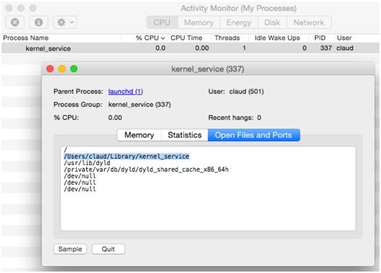The height and width of the screenshot is (273, 381).
Task: Switch to the Disk toolbar tab
Action: 272,22
